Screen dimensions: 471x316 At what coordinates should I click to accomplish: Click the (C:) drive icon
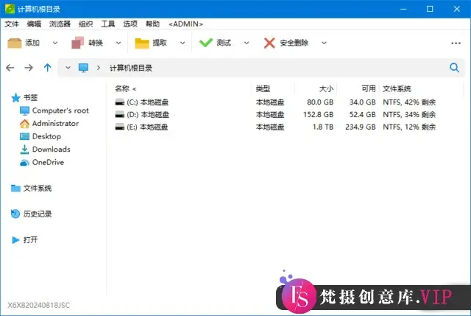(119, 102)
